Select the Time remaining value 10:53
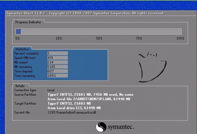 [x=57, y=76]
